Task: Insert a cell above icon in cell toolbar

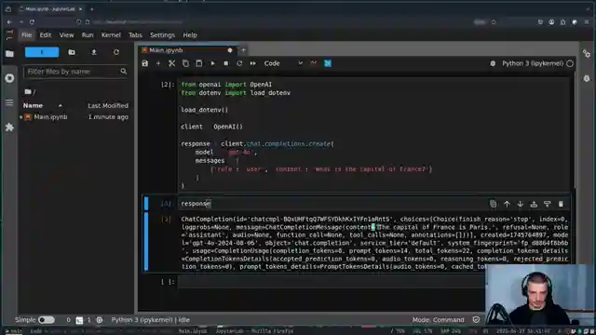Action: [x=534, y=204]
